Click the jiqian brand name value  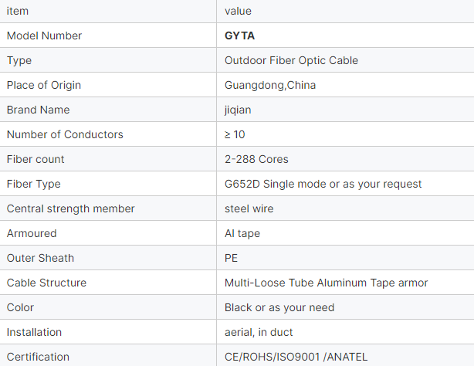(x=238, y=110)
